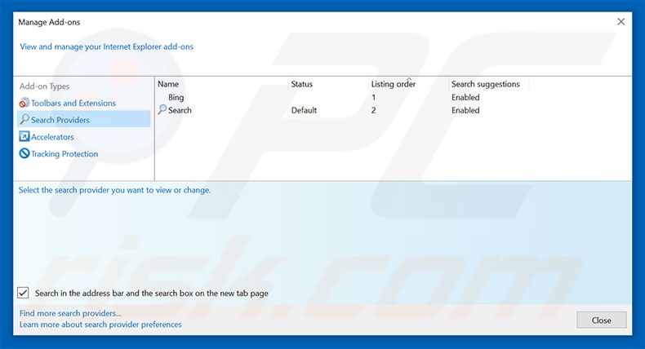Click listing order 2 for Search
The height and width of the screenshot is (349, 645).
coord(373,110)
